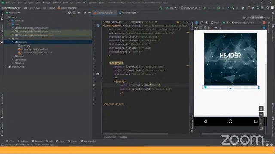Image resolution: width=275 pixels, height=154 pixels.
Task: Switch to the MainActivity.kt editor tab
Action: tap(128, 13)
